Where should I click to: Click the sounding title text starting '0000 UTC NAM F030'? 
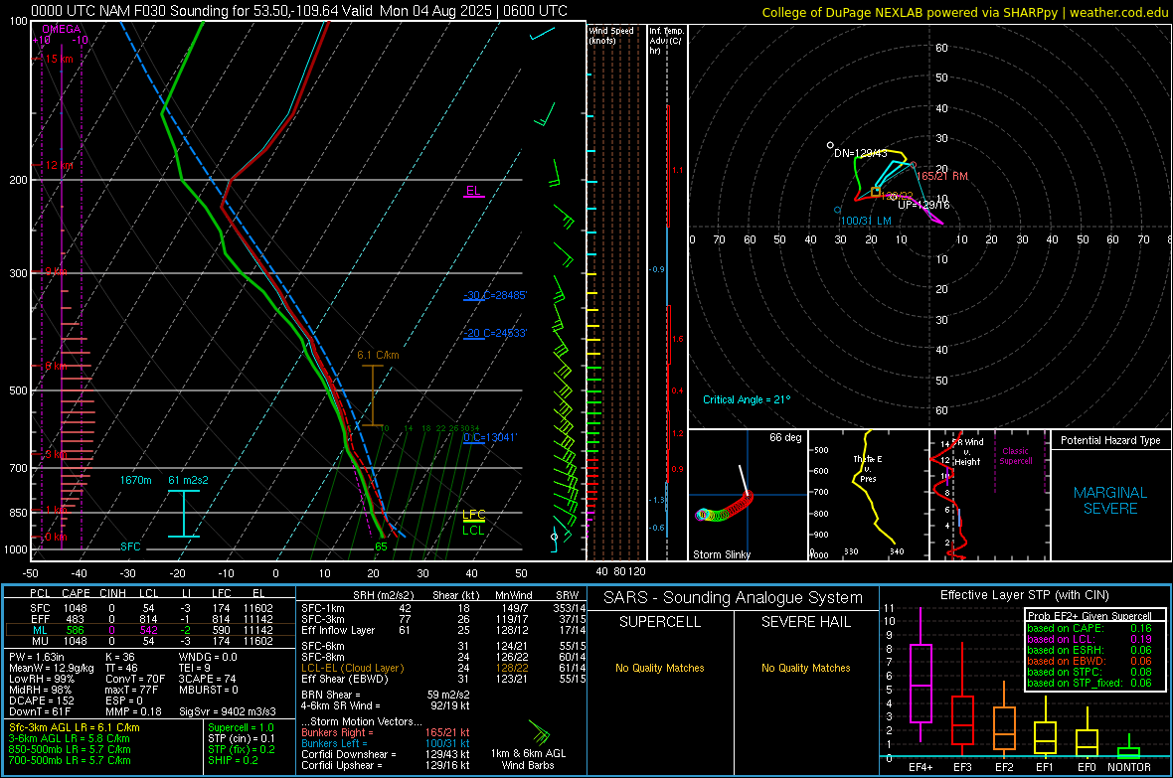click(x=298, y=11)
